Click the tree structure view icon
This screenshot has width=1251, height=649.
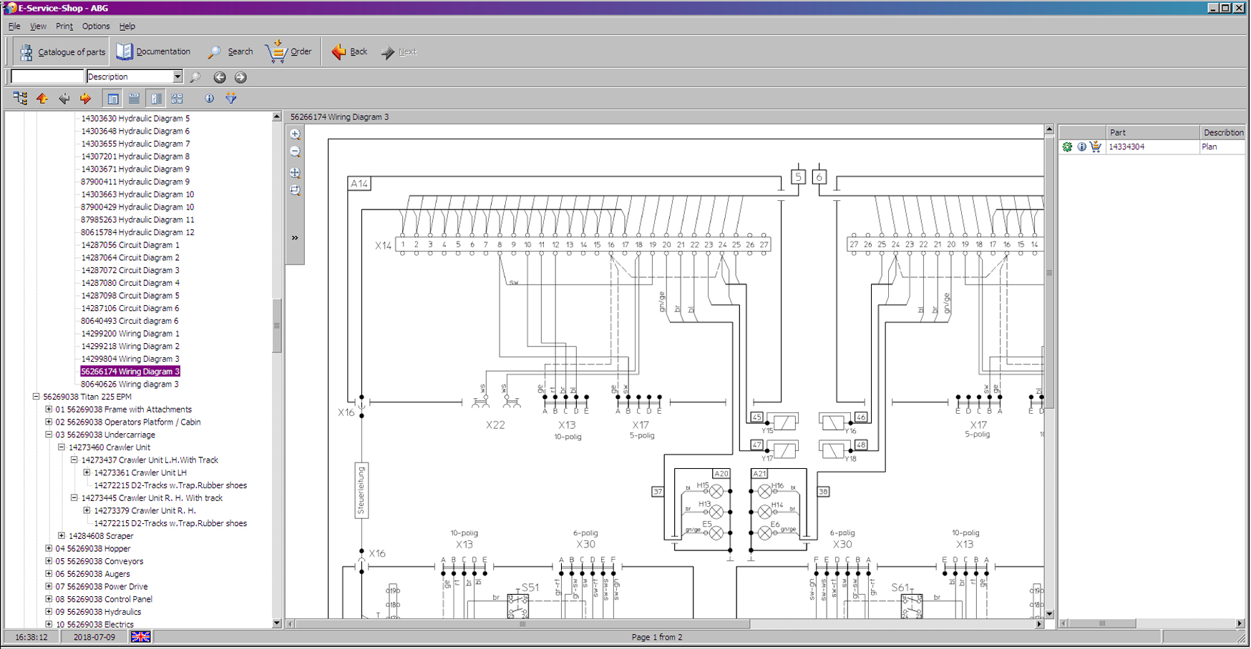20,99
